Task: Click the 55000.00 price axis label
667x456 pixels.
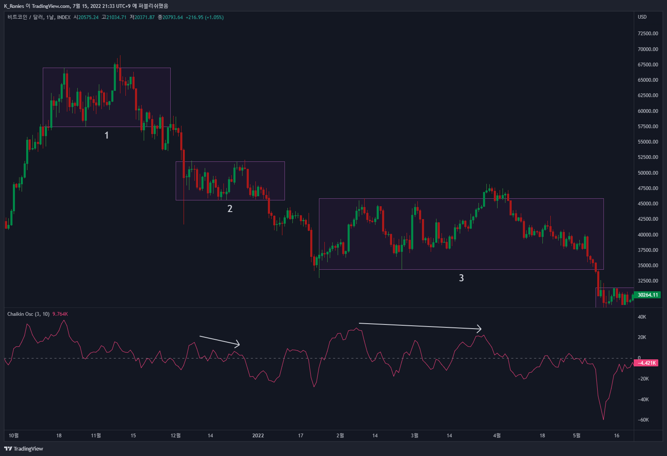Action: point(648,142)
